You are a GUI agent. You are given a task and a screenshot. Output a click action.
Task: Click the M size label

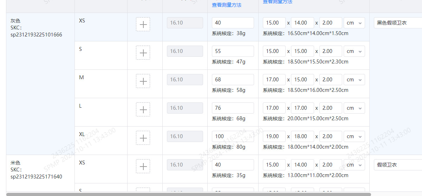tap(82, 77)
